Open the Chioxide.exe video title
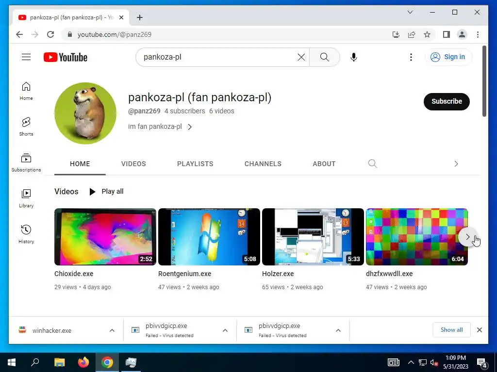The width and height of the screenshot is (497, 372). 74,274
